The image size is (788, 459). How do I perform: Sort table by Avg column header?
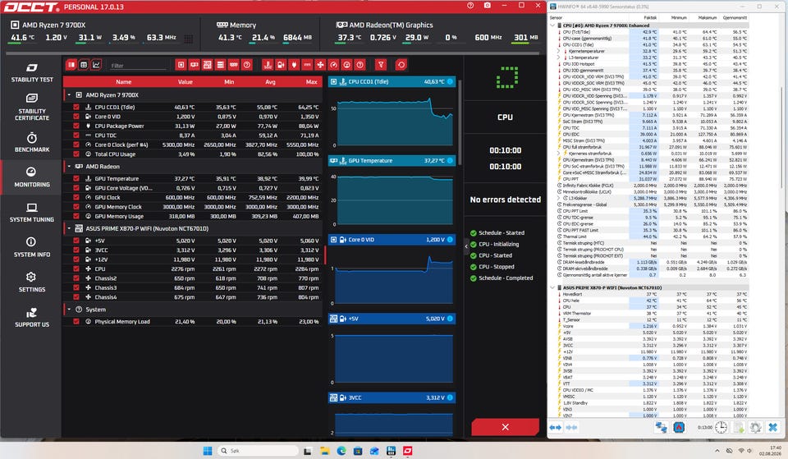pyautogui.click(x=270, y=81)
